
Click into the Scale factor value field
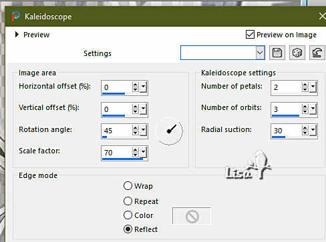[117, 152]
